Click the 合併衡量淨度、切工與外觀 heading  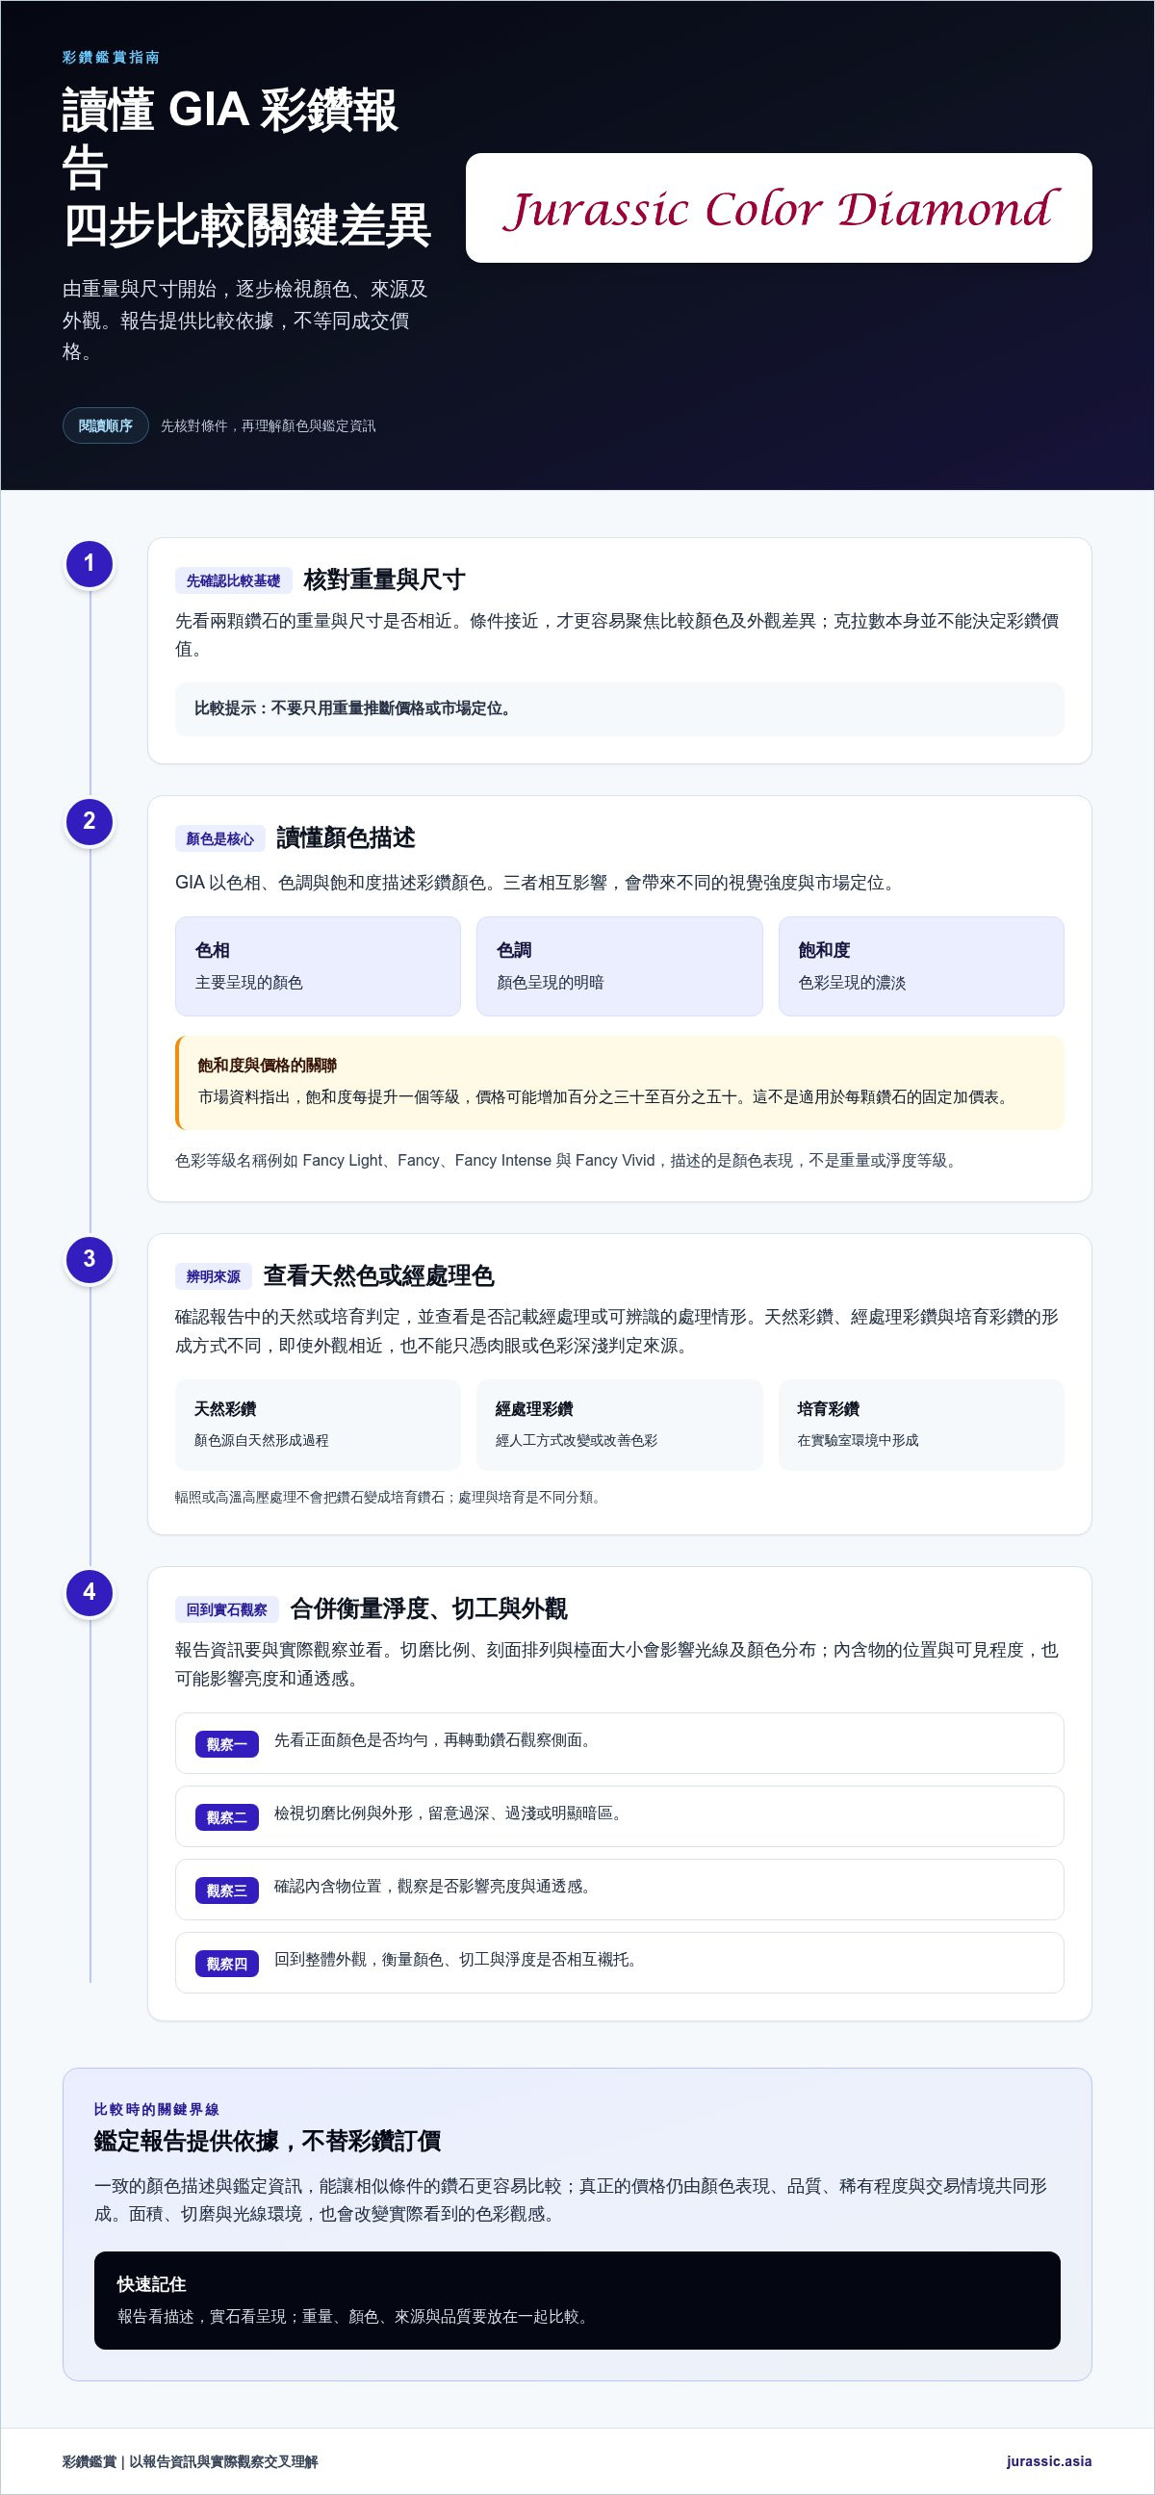[429, 1608]
